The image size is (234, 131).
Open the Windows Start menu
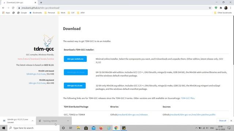point(4,128)
